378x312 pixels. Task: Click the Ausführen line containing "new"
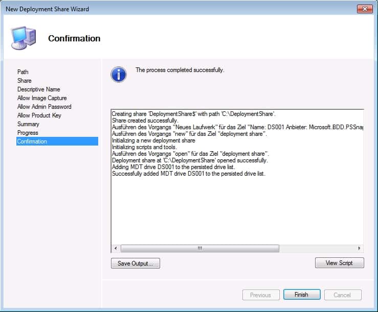(189, 134)
